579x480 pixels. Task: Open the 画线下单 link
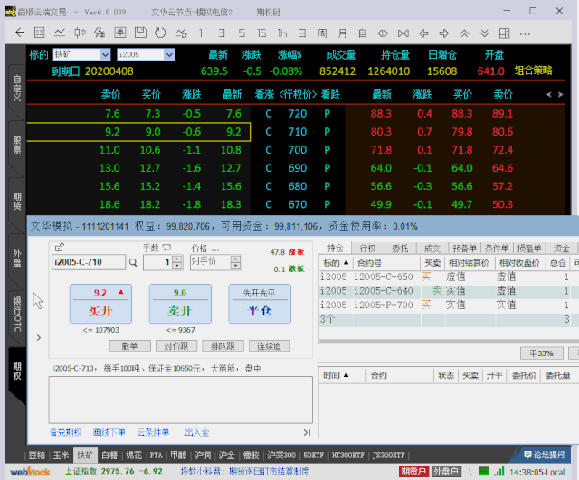(109, 432)
